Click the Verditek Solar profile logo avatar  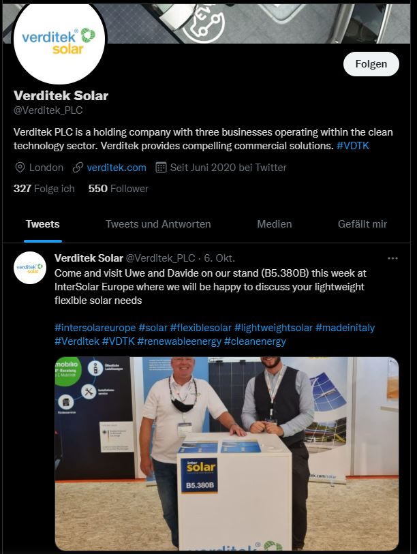point(59,43)
